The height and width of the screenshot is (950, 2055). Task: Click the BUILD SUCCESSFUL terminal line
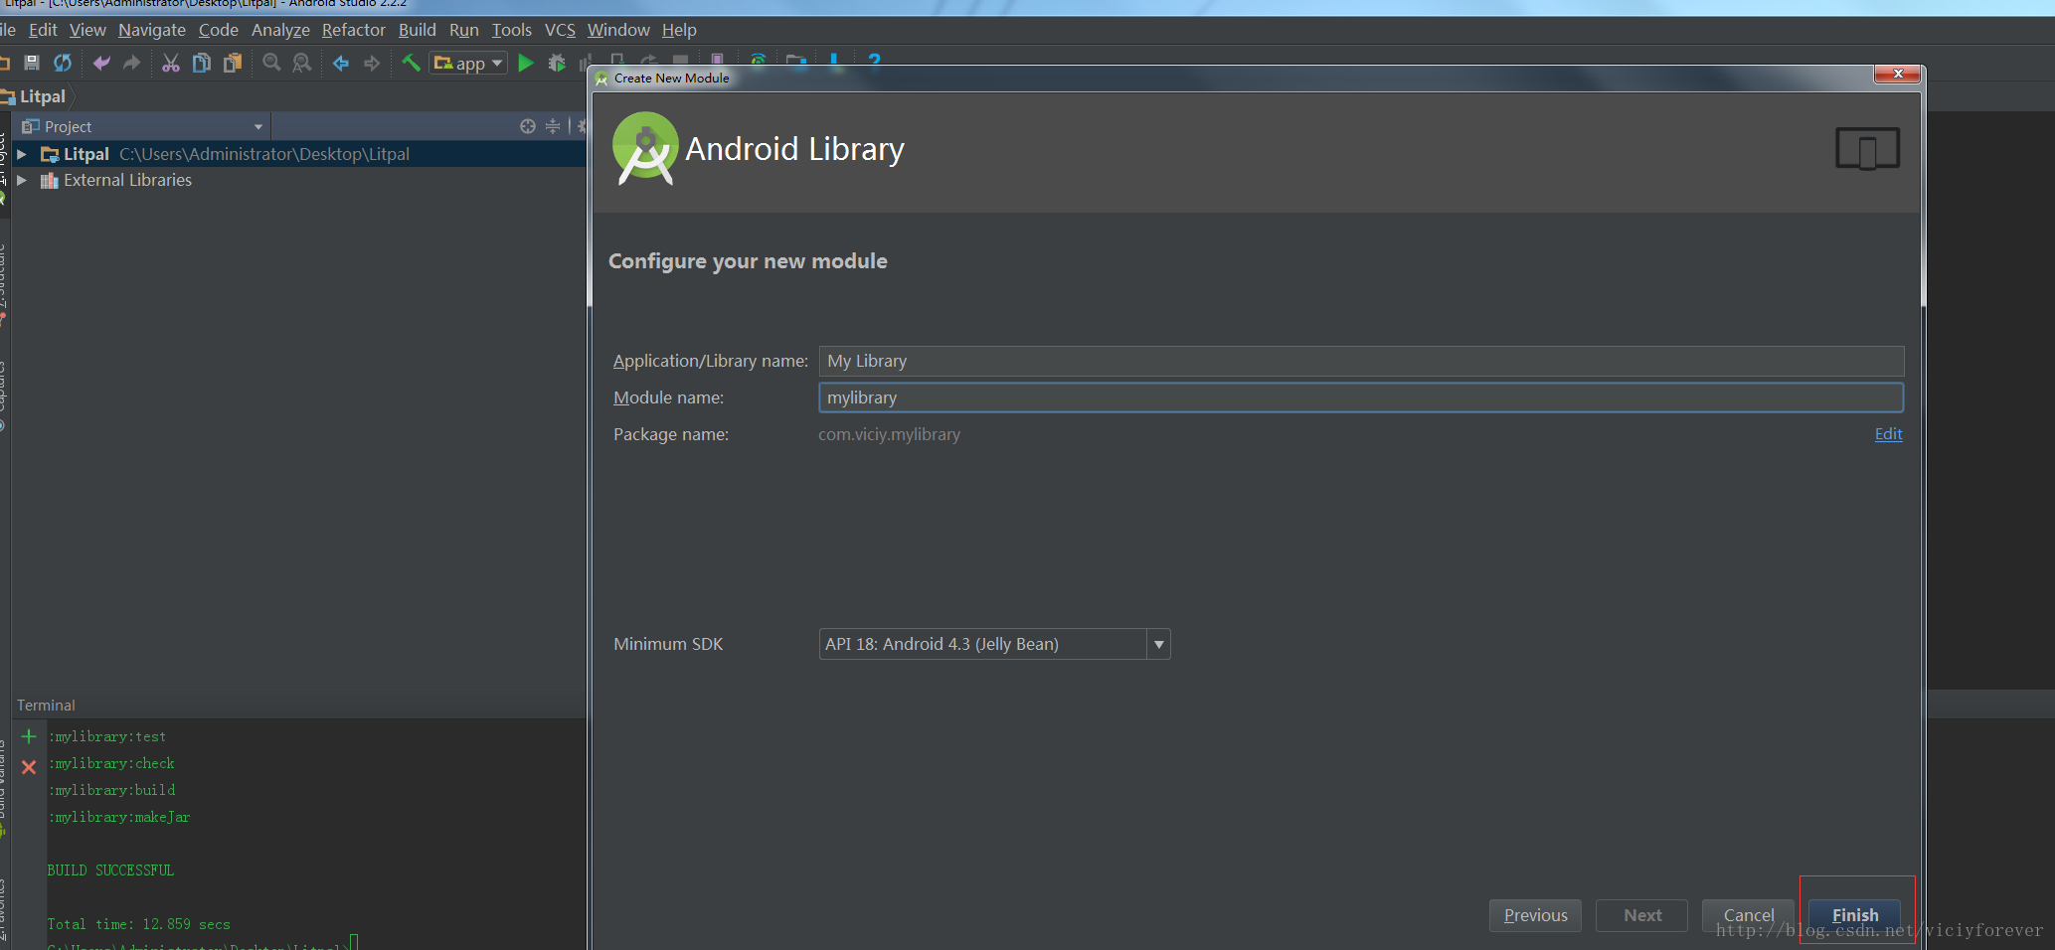point(110,871)
